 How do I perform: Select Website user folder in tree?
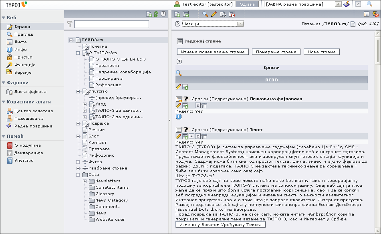(110, 220)
